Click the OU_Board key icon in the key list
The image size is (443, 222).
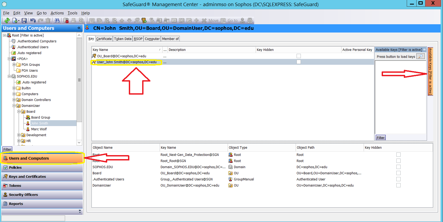click(x=94, y=56)
